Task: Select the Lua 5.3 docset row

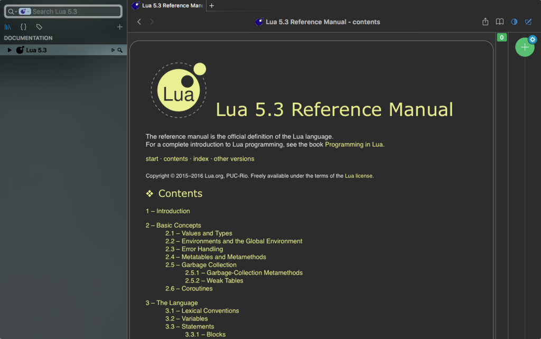Action: click(x=63, y=50)
